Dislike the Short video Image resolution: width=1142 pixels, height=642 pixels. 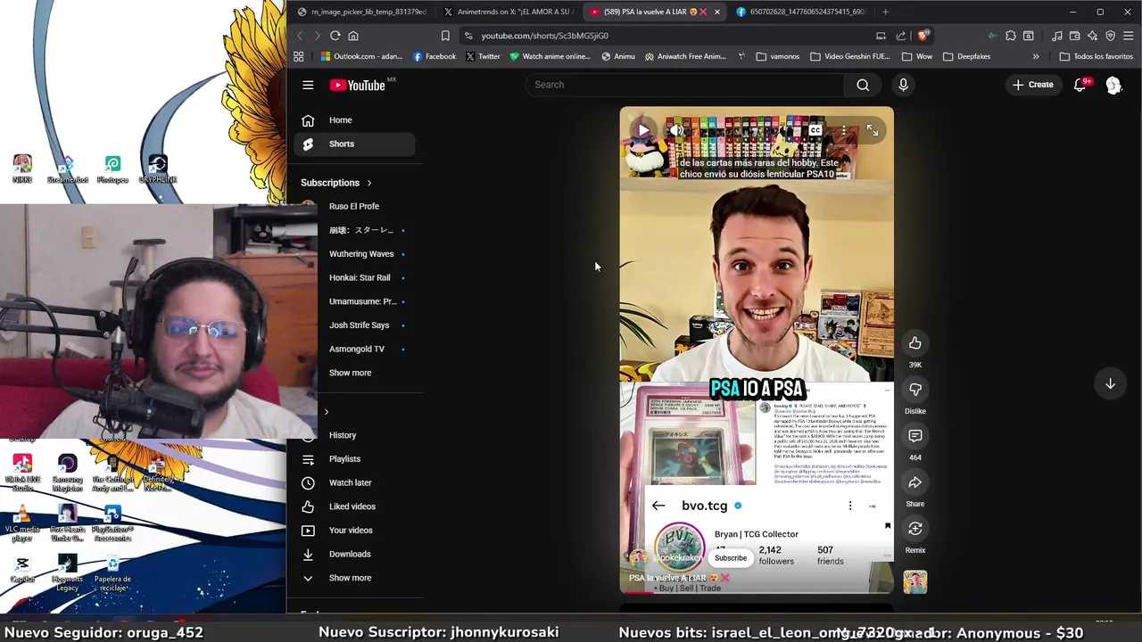point(915,390)
